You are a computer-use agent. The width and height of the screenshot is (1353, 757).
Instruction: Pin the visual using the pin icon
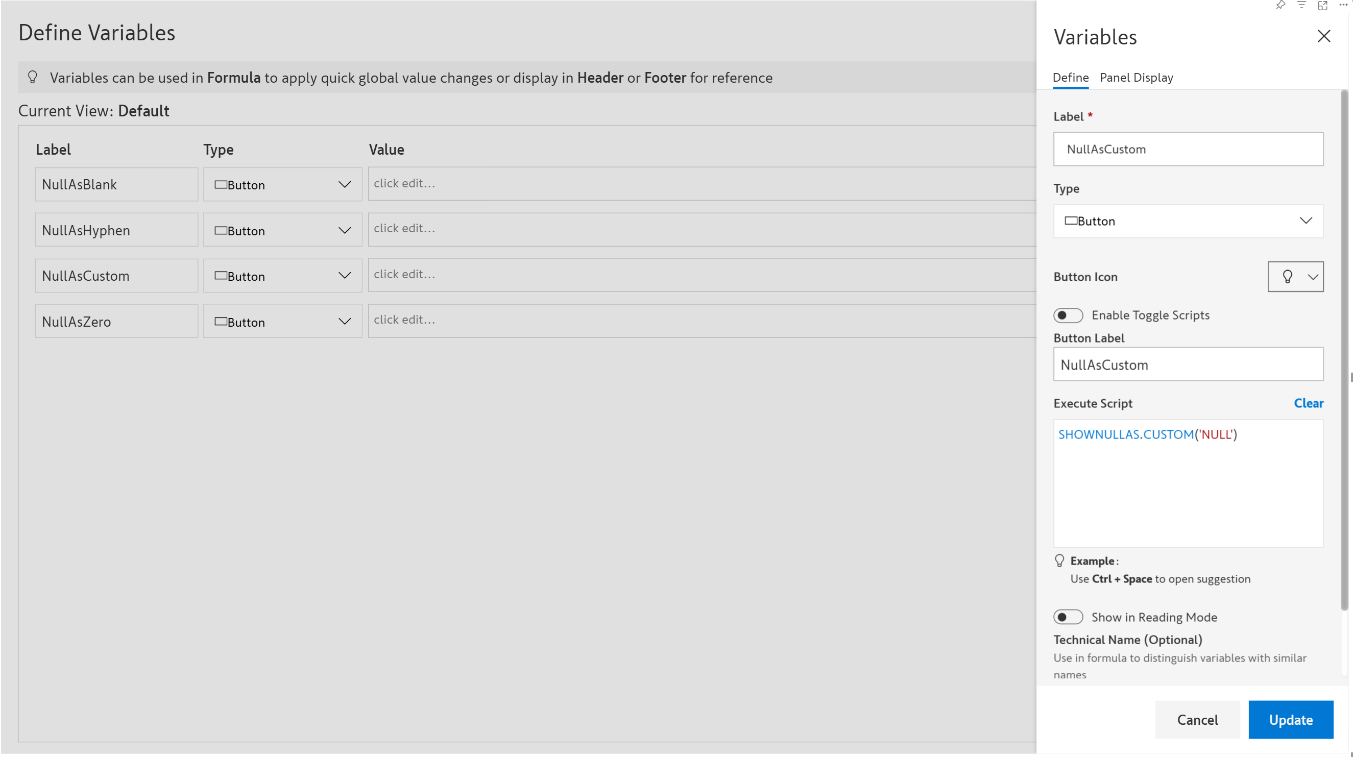[x=1280, y=5]
